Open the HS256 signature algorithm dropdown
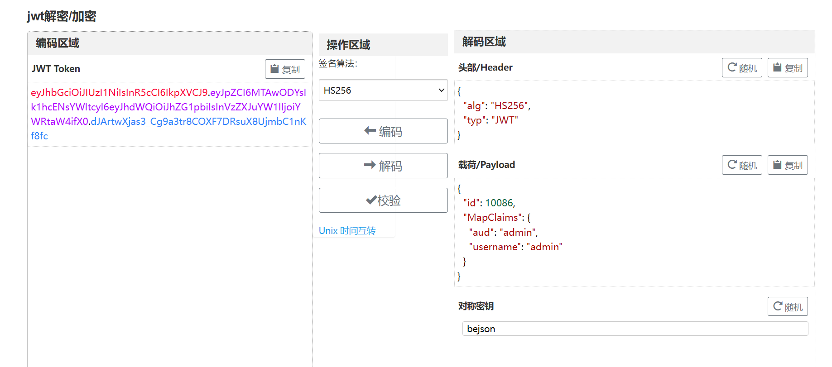 (x=383, y=90)
